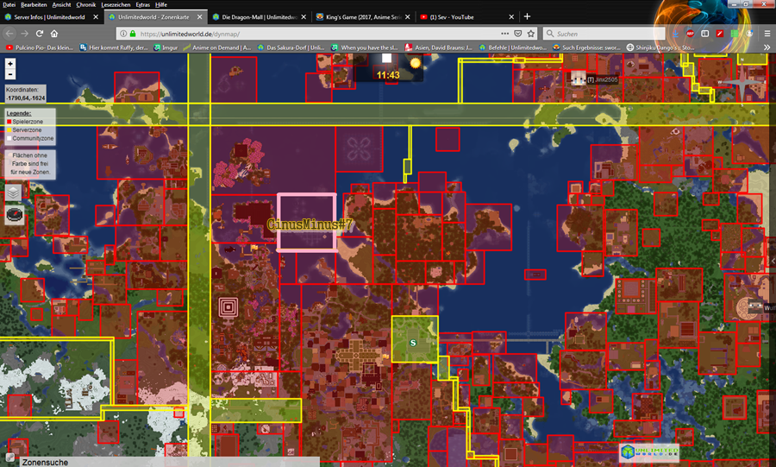Open site information icon in address bar

pos(123,34)
